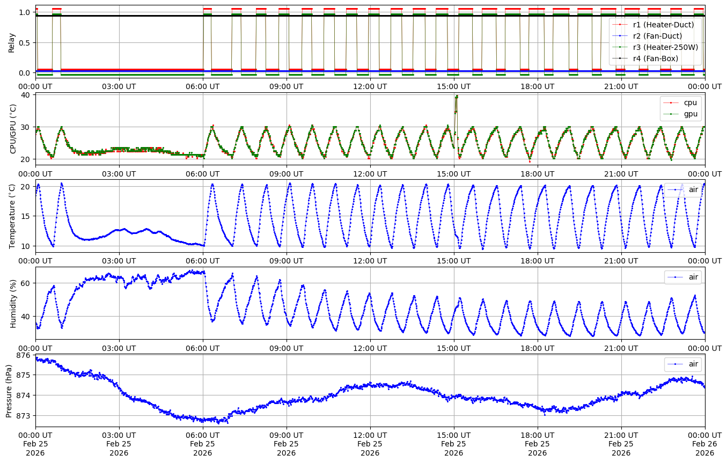The image size is (727, 462).
Task: Click the Pressure (hPa) y-axis label
Action: (x=9, y=391)
